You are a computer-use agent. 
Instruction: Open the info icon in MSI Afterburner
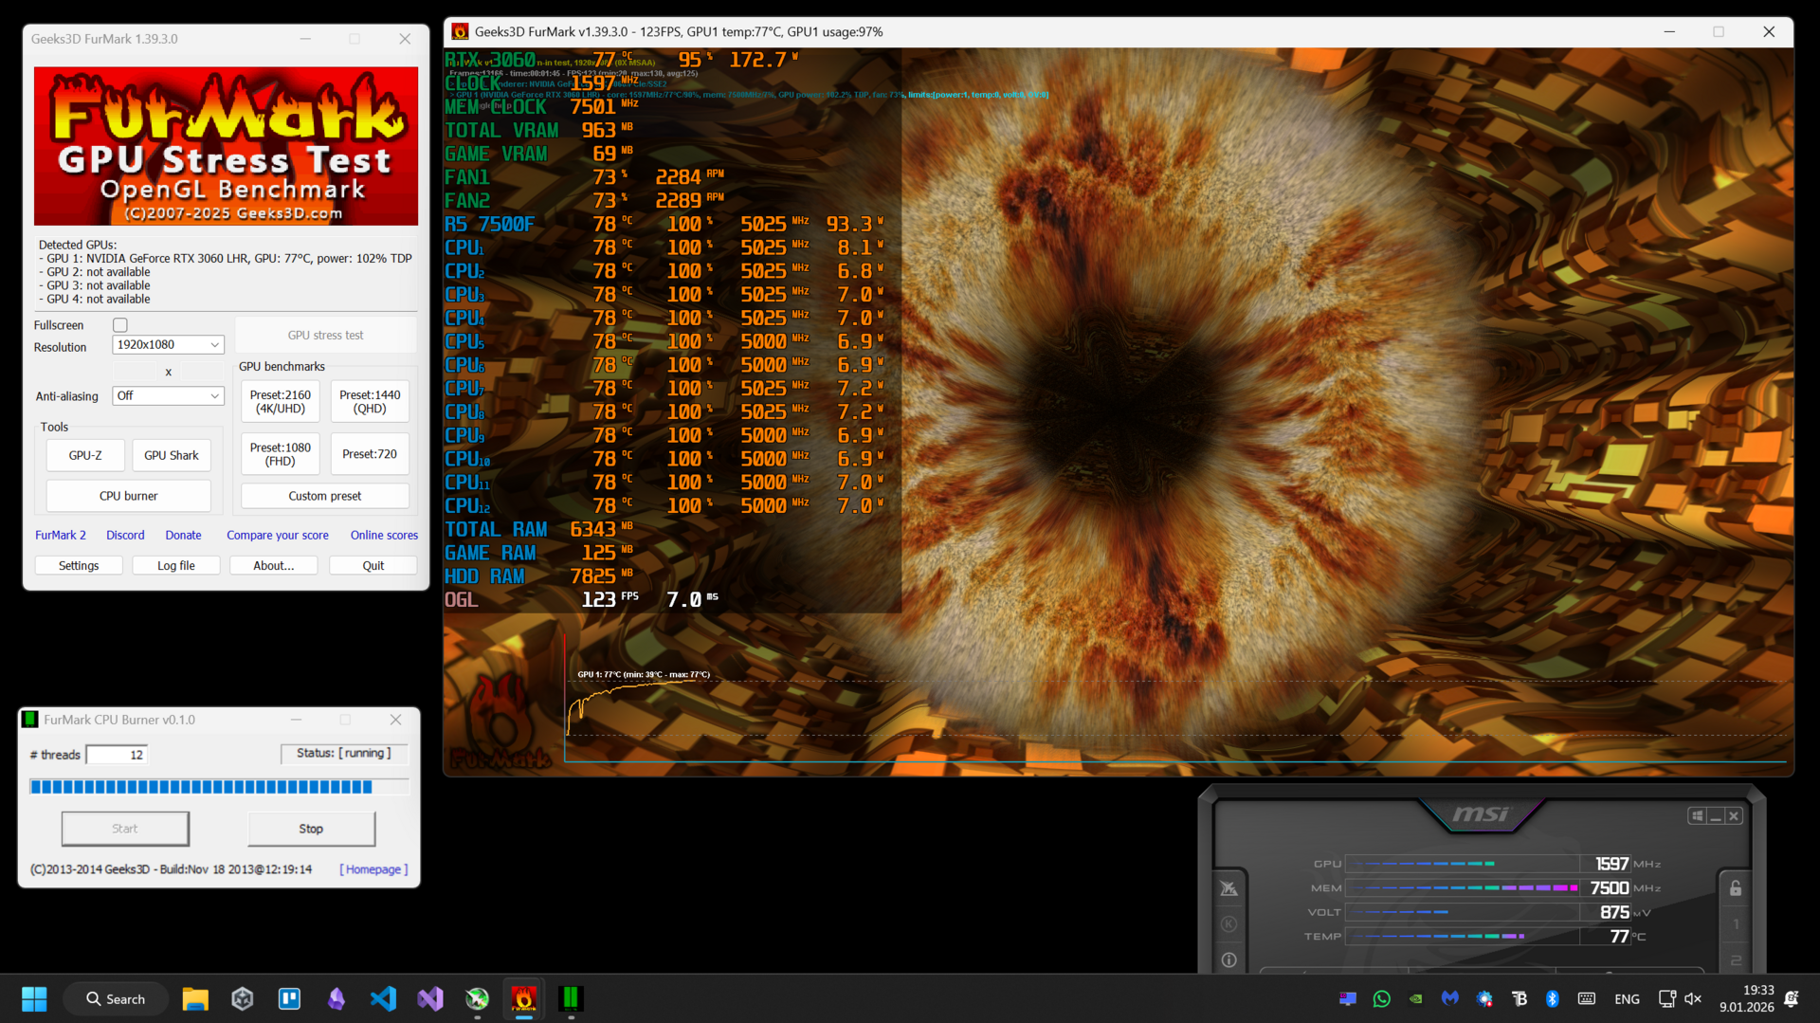click(1228, 959)
